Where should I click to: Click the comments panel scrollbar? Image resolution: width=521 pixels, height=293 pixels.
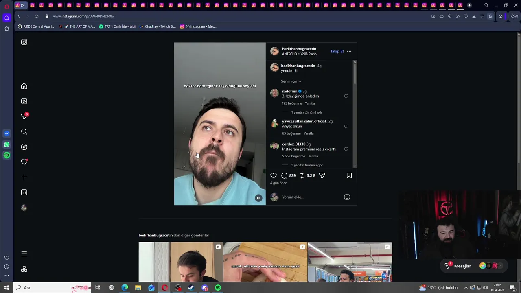click(355, 73)
